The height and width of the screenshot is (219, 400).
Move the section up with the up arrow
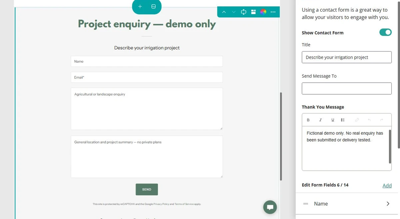point(224,12)
